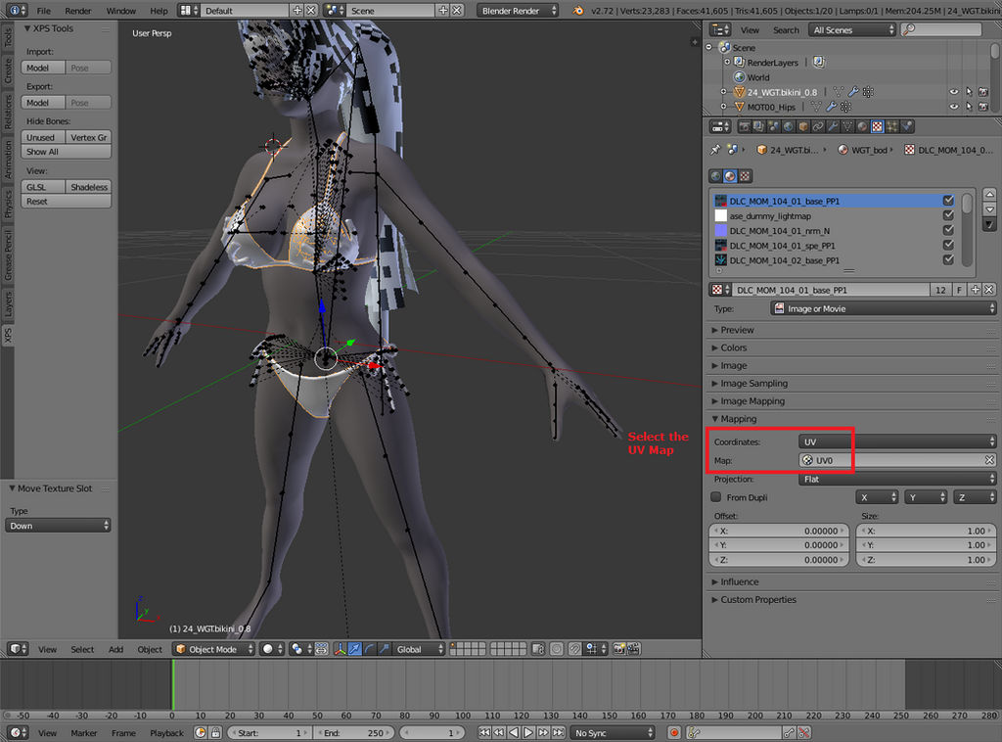Image resolution: width=1002 pixels, height=742 pixels.
Task: Uncheck ase_dummy_lightmap texture slot
Action: point(948,215)
